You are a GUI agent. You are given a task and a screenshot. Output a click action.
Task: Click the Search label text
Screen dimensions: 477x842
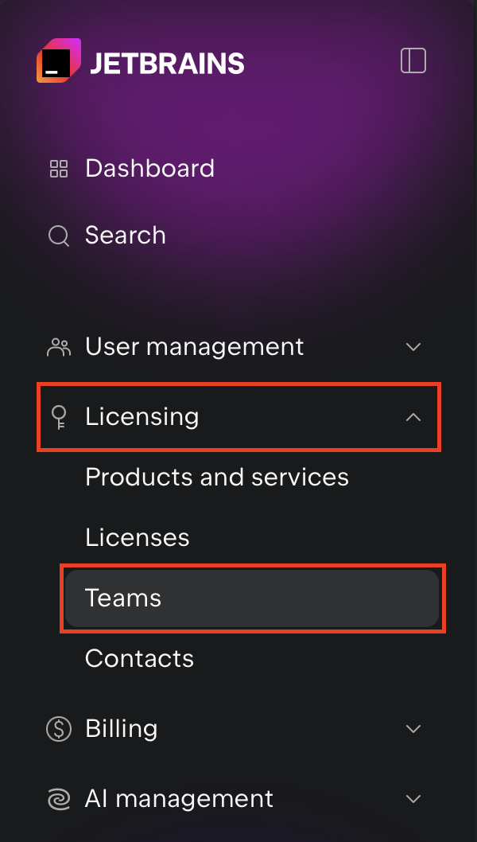pyautogui.click(x=126, y=236)
